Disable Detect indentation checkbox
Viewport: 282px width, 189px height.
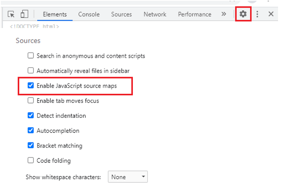(x=31, y=115)
